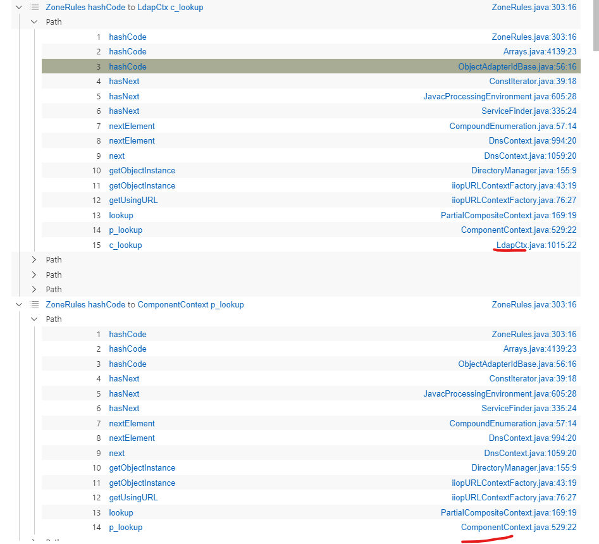
Task: Expand the third of three collapsed Path entries
Action: (x=34, y=290)
